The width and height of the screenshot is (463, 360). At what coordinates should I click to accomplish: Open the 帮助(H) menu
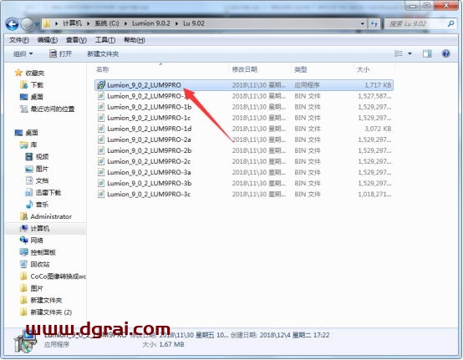135,40
